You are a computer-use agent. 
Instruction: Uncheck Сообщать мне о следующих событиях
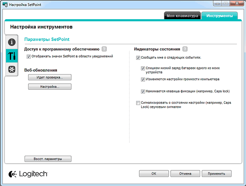(x=138, y=58)
